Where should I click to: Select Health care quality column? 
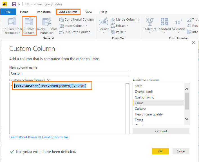(x=158, y=114)
